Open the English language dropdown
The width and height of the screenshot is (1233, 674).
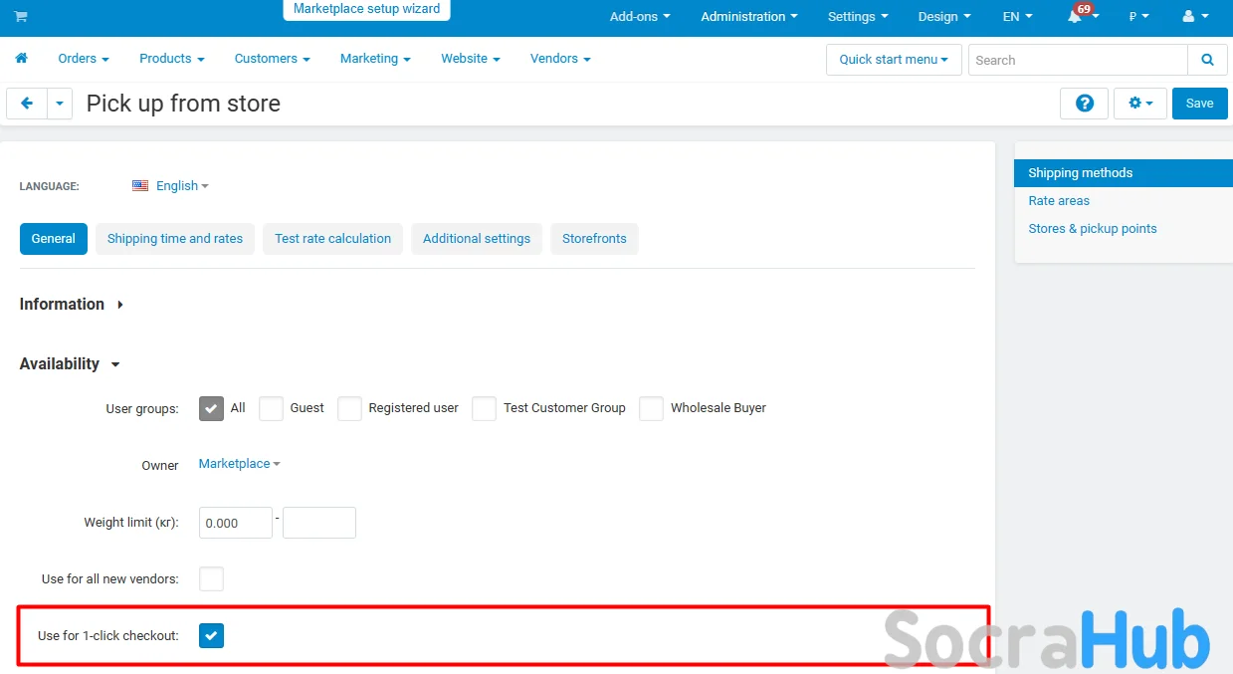pyautogui.click(x=171, y=186)
